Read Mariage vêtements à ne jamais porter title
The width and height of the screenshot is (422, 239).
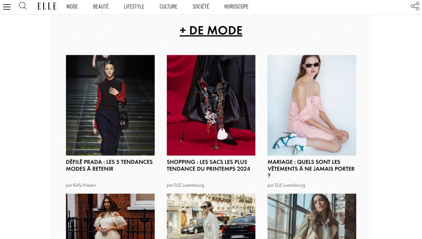pyautogui.click(x=311, y=169)
